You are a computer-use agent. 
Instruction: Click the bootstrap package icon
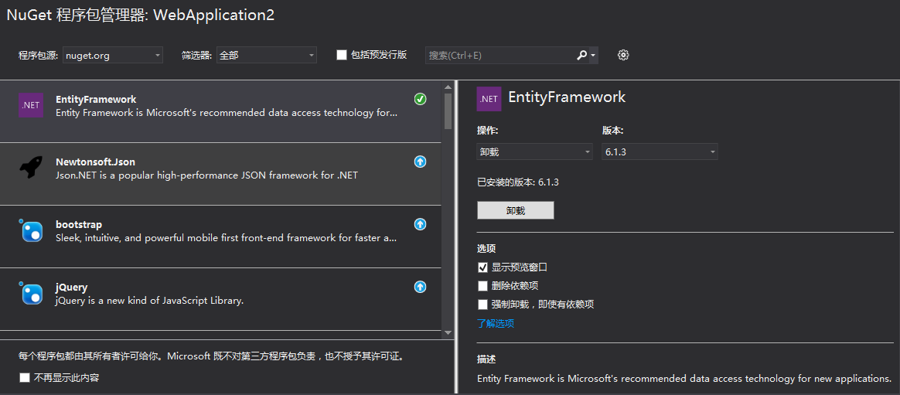click(31, 230)
